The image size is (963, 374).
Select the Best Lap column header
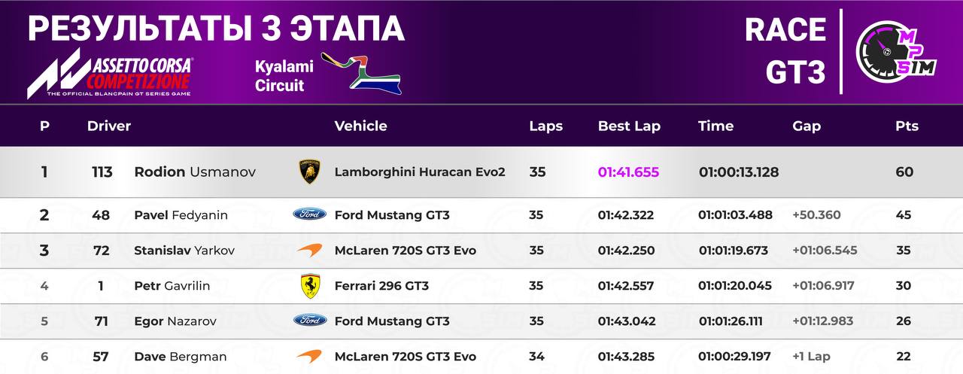click(x=629, y=126)
